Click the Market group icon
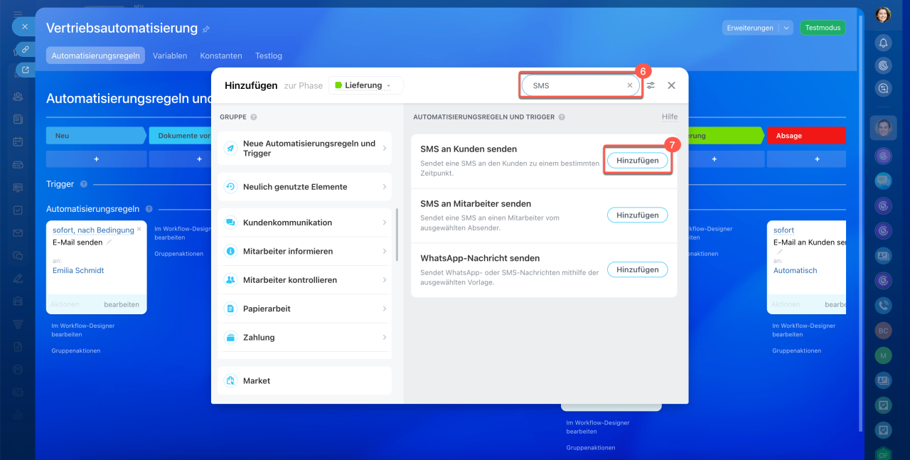 pyautogui.click(x=230, y=381)
